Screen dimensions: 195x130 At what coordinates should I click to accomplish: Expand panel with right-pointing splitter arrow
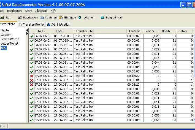tap(27, 34)
